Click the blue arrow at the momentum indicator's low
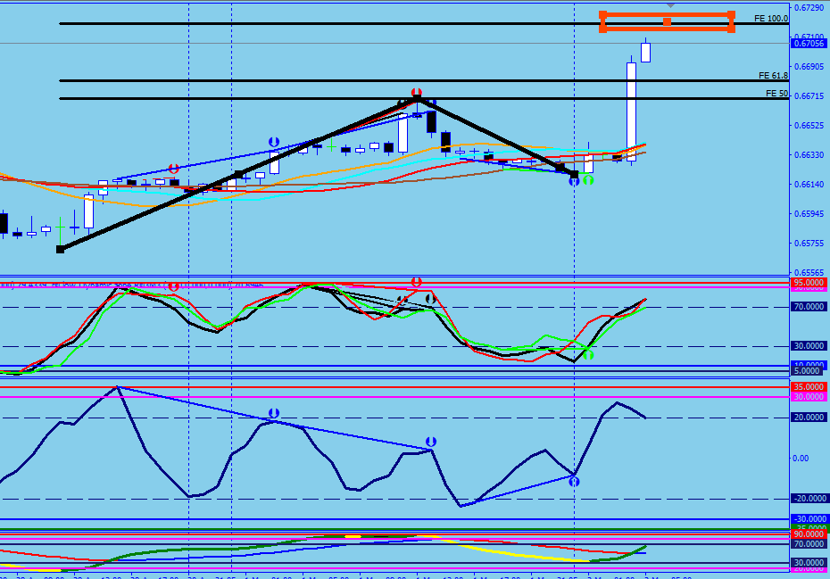This screenshot has width=830, height=579. [574, 482]
